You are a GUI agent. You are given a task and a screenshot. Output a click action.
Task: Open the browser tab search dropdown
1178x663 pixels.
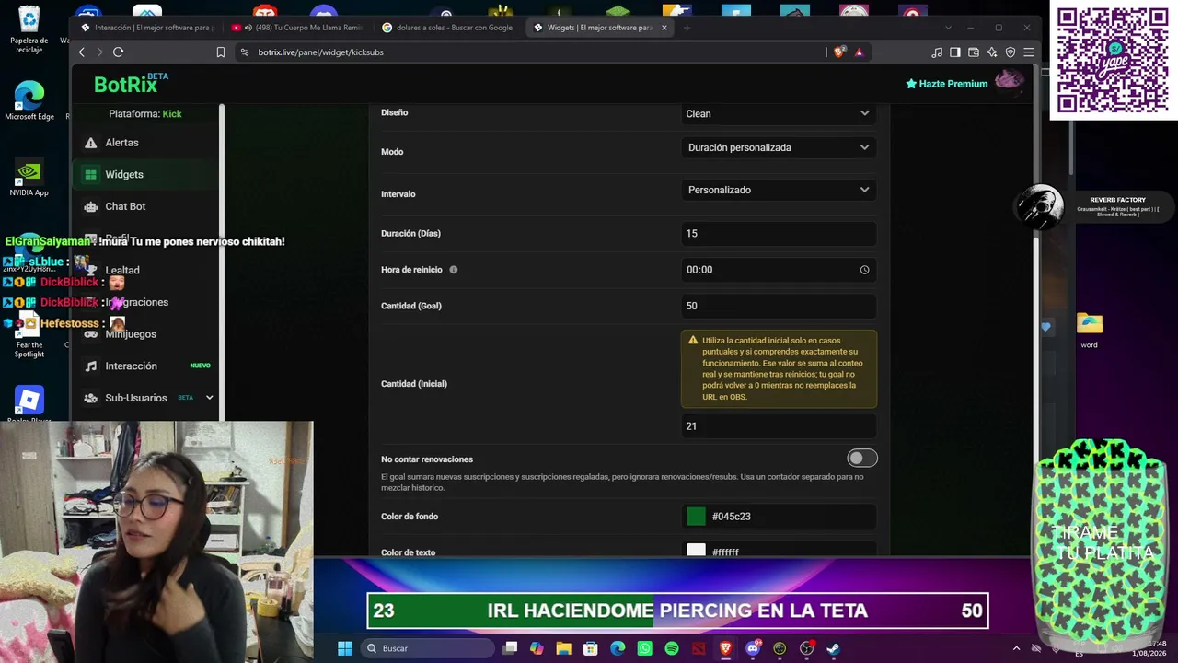coord(946,28)
